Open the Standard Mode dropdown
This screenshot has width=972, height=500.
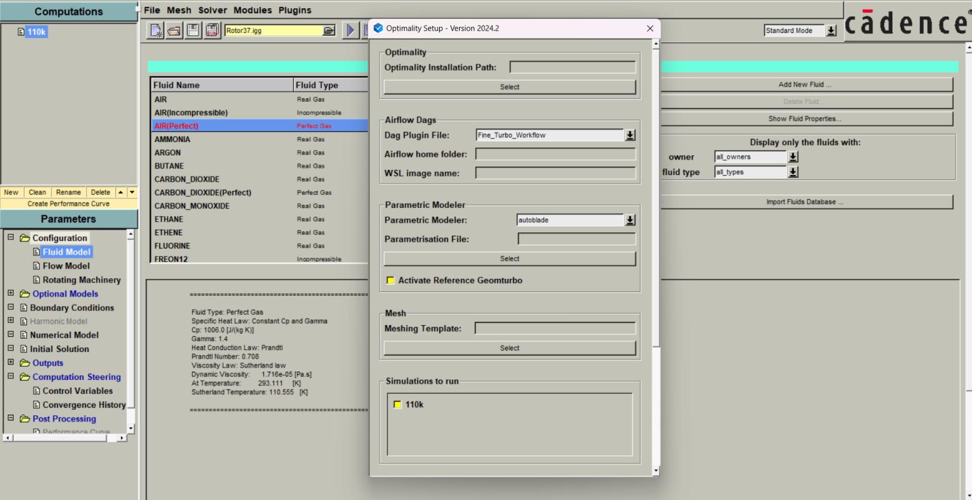click(831, 31)
